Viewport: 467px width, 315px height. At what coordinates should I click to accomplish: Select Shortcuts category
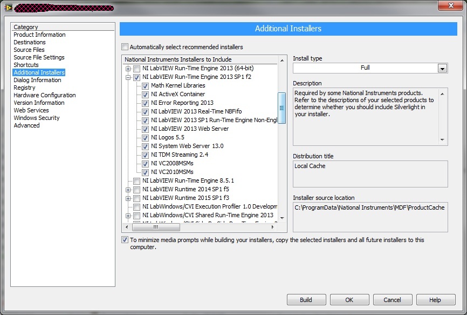pos(26,65)
